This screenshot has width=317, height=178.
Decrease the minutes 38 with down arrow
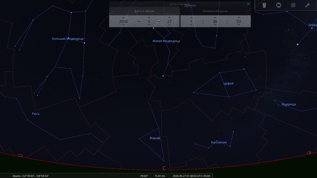(215, 25)
